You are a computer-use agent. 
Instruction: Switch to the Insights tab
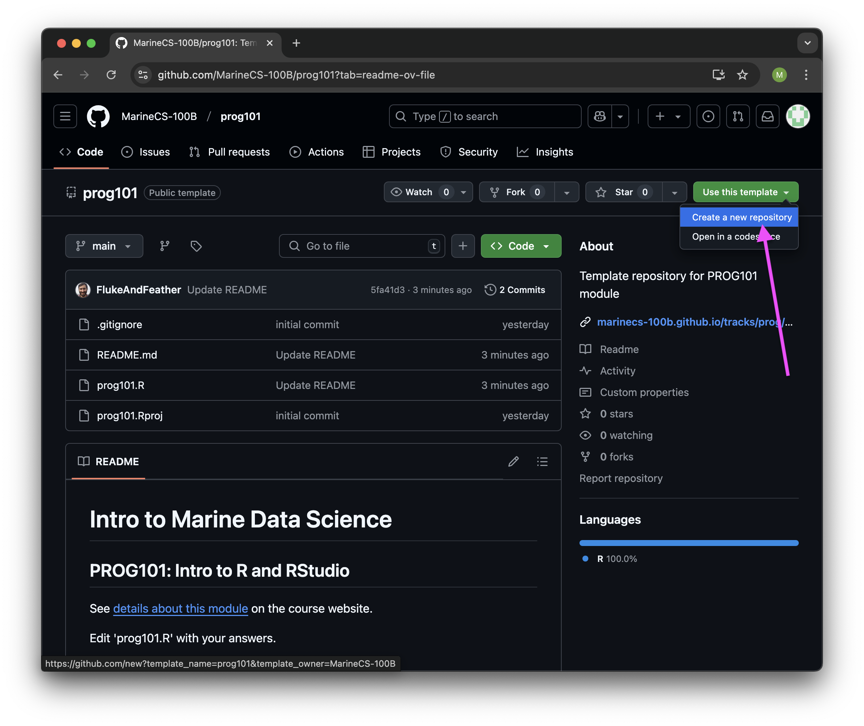tap(545, 152)
